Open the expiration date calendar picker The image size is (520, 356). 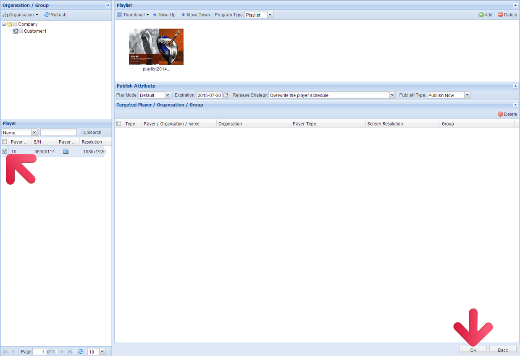pyautogui.click(x=226, y=95)
